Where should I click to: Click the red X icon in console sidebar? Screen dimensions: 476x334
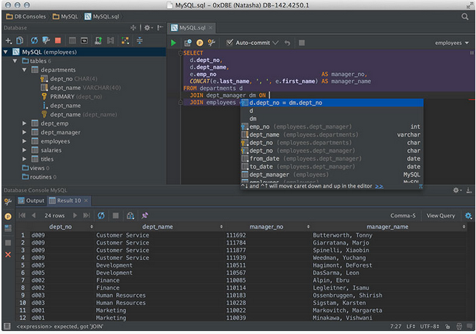pyautogui.click(x=8, y=255)
